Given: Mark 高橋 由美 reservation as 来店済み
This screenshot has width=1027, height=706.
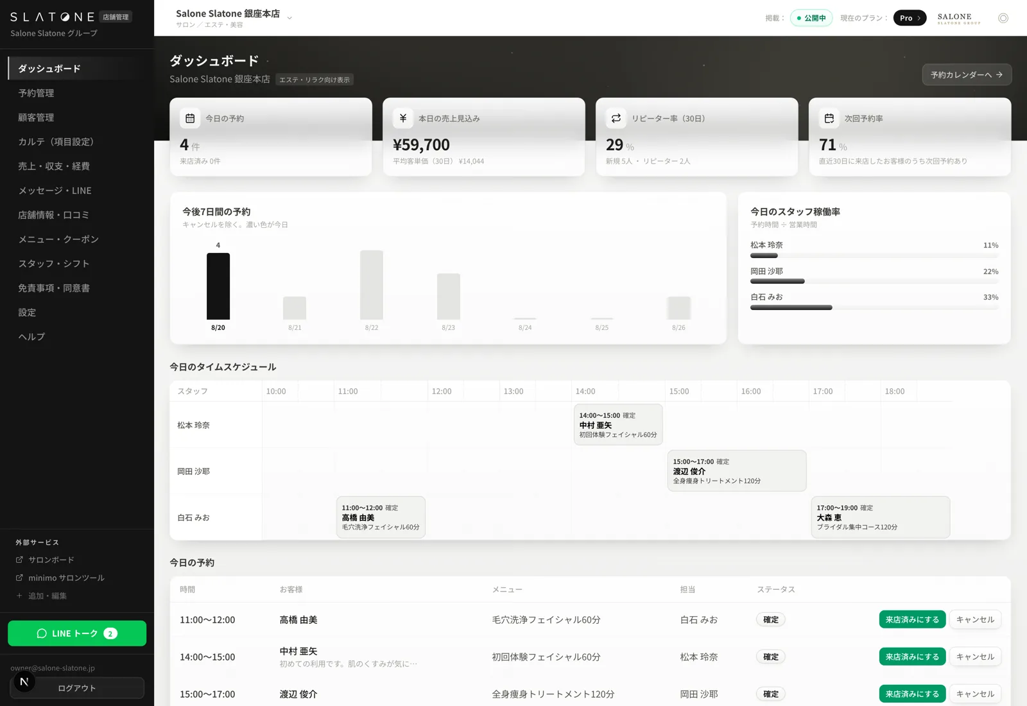Looking at the screenshot, I should pyautogui.click(x=912, y=619).
